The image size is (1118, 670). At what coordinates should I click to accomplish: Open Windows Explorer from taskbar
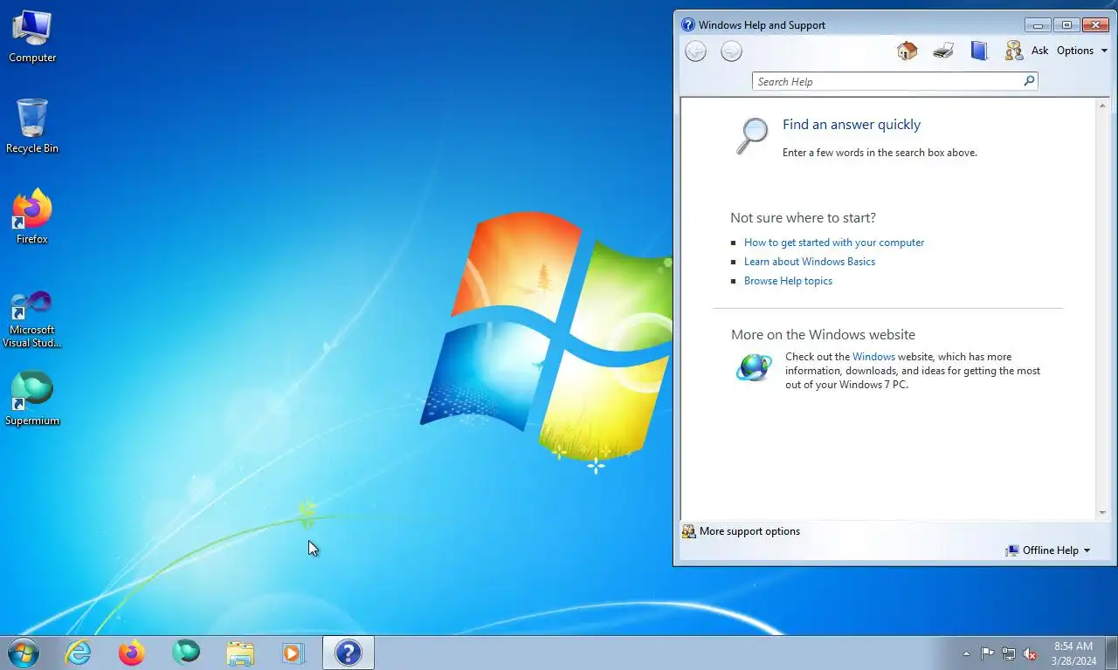pos(239,653)
